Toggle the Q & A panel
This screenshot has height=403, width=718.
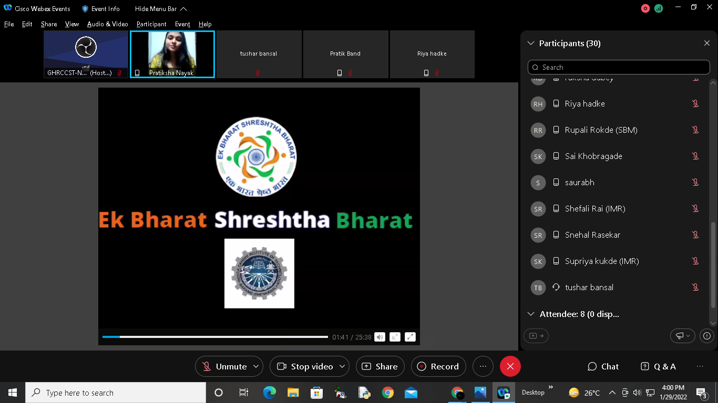pos(659,366)
